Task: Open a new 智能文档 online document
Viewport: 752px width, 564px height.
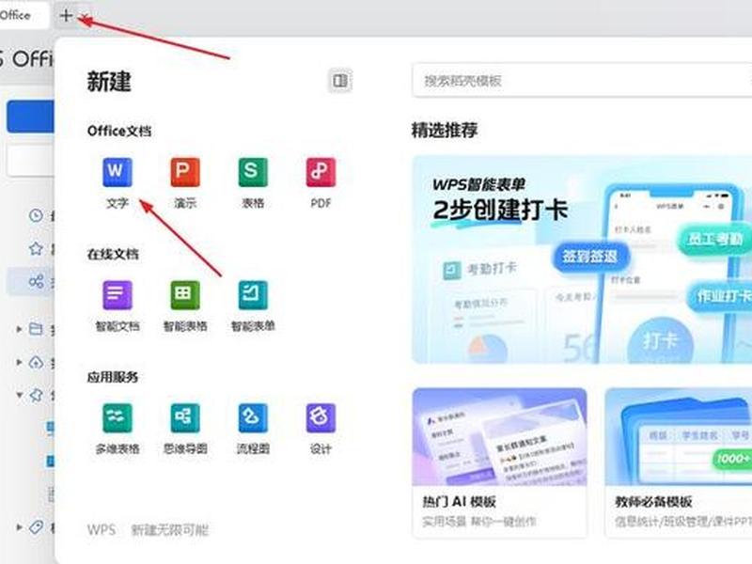Action: click(x=117, y=305)
